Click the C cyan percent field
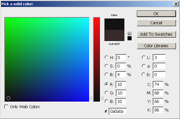This screenshot has height=119, width=180. (158, 85)
